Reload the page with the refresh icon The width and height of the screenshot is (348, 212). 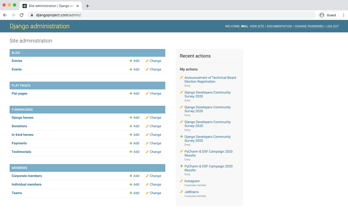tap(22, 15)
